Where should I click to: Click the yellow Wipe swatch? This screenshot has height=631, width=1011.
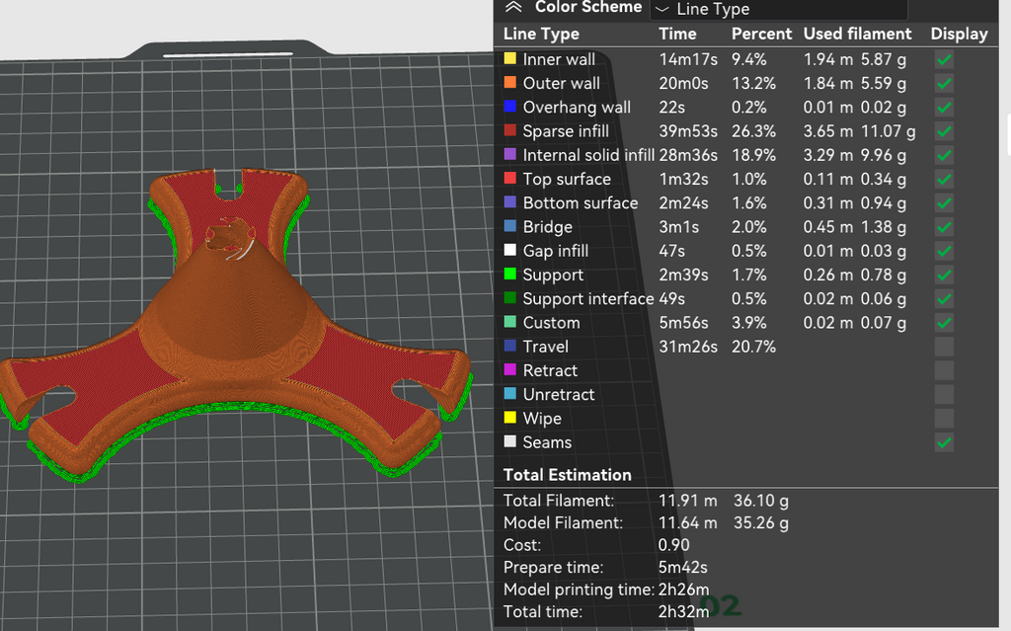point(510,417)
